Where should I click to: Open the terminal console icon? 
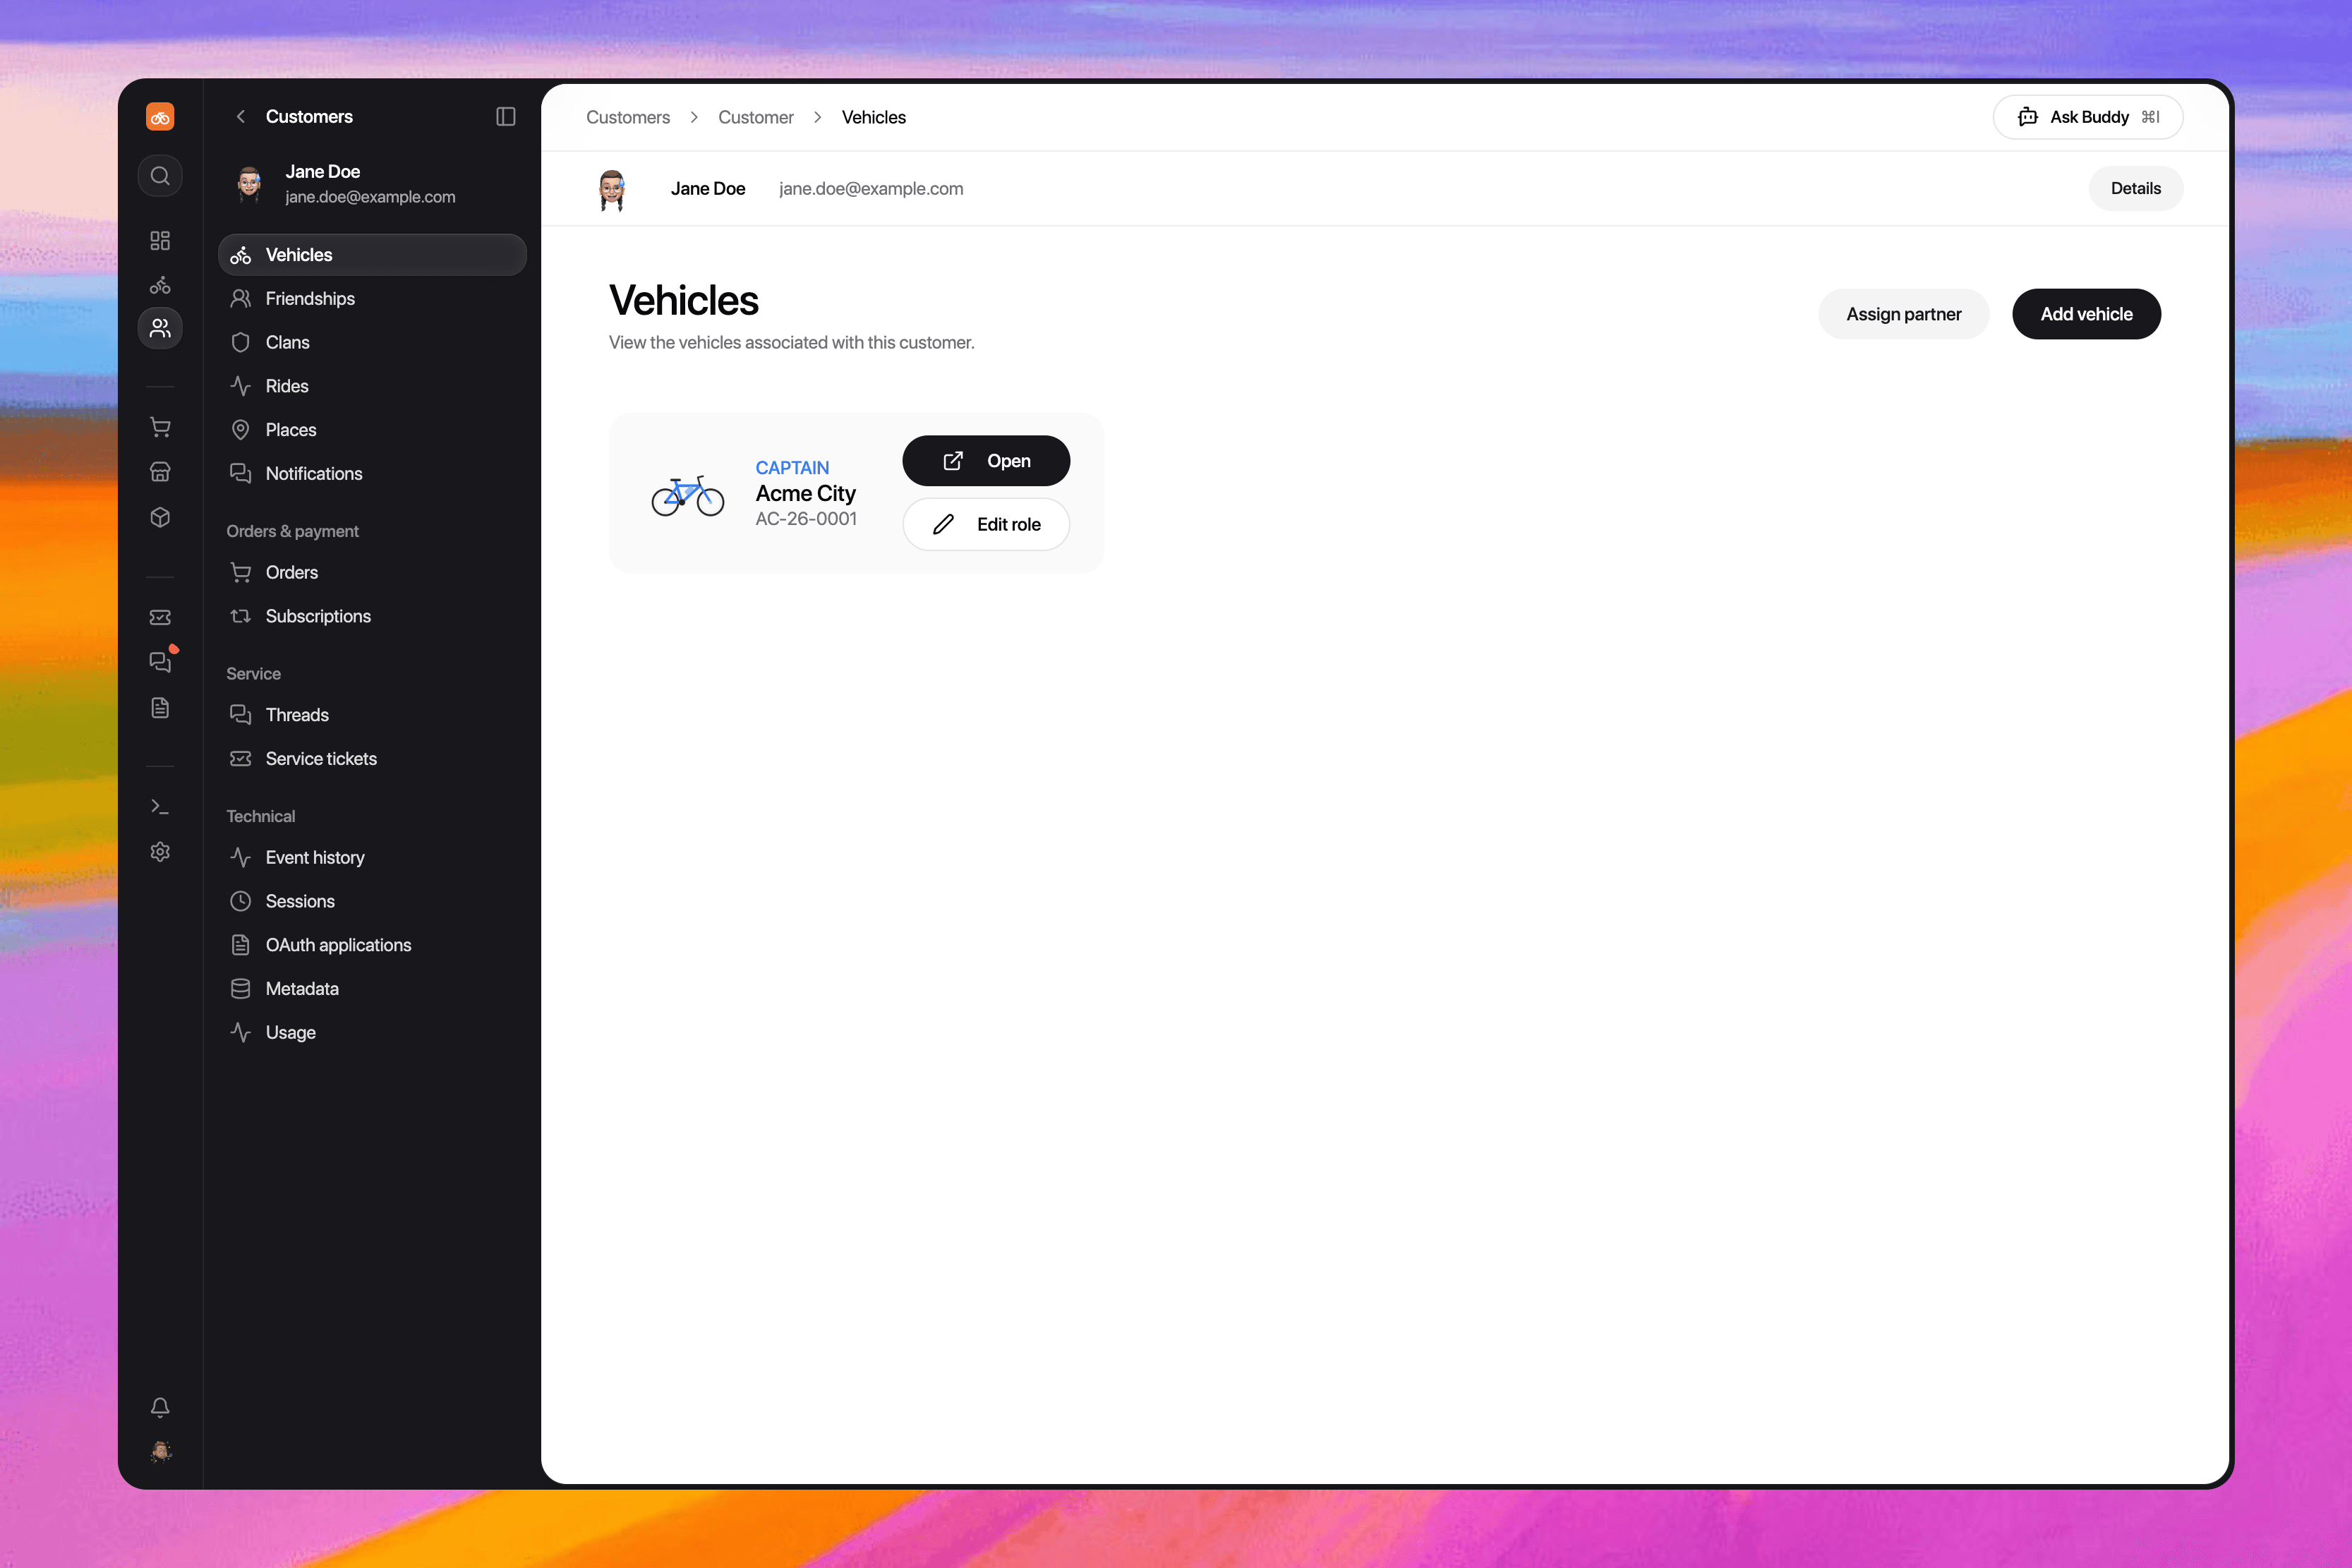160,806
